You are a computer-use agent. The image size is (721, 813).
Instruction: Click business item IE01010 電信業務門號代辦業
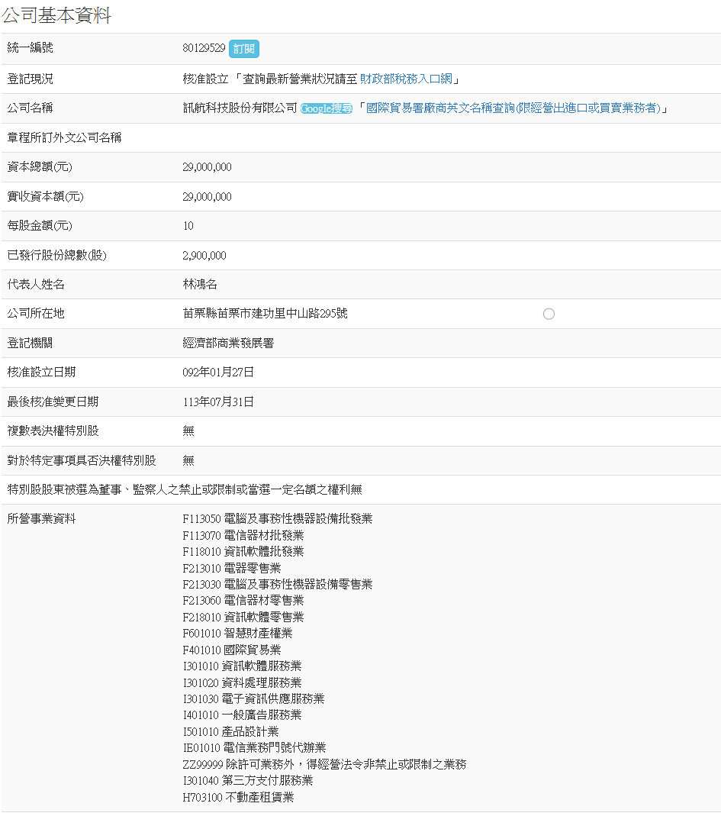coord(254,747)
